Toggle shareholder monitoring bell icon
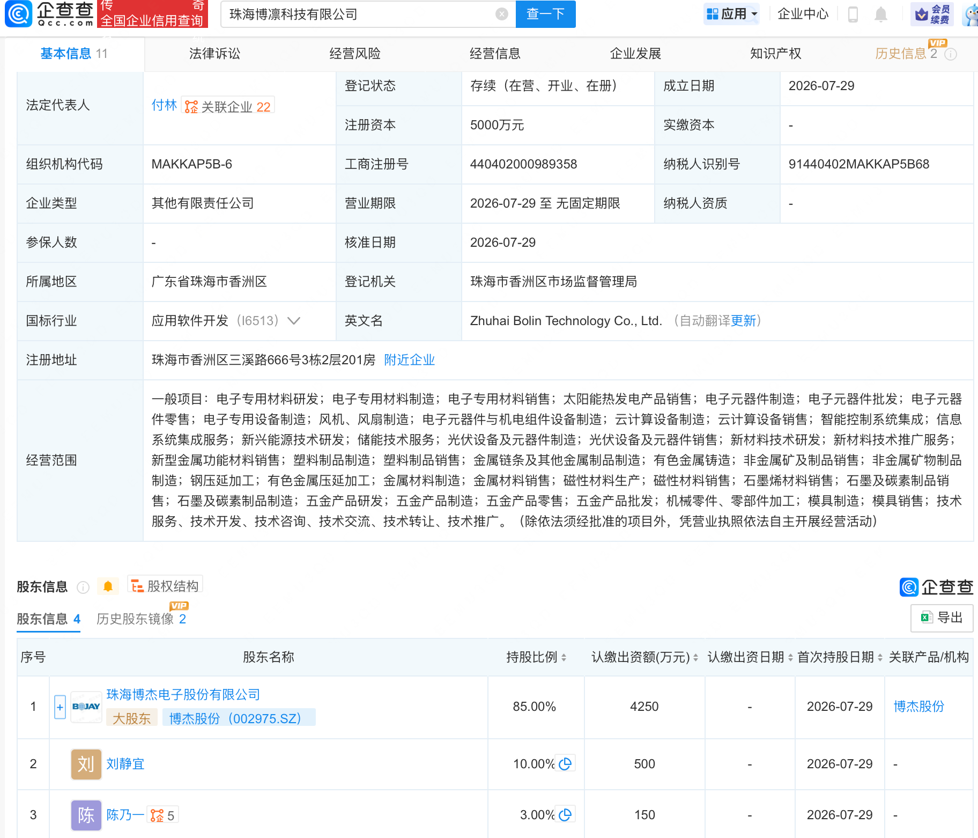Image resolution: width=978 pixels, height=838 pixels. 108,586
